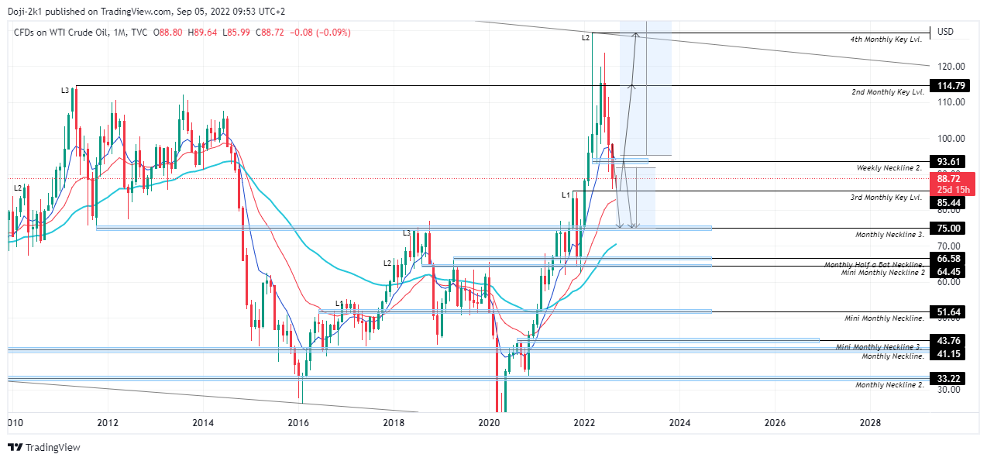Click the 2024 label on time axis
987x461 pixels.
(x=679, y=423)
